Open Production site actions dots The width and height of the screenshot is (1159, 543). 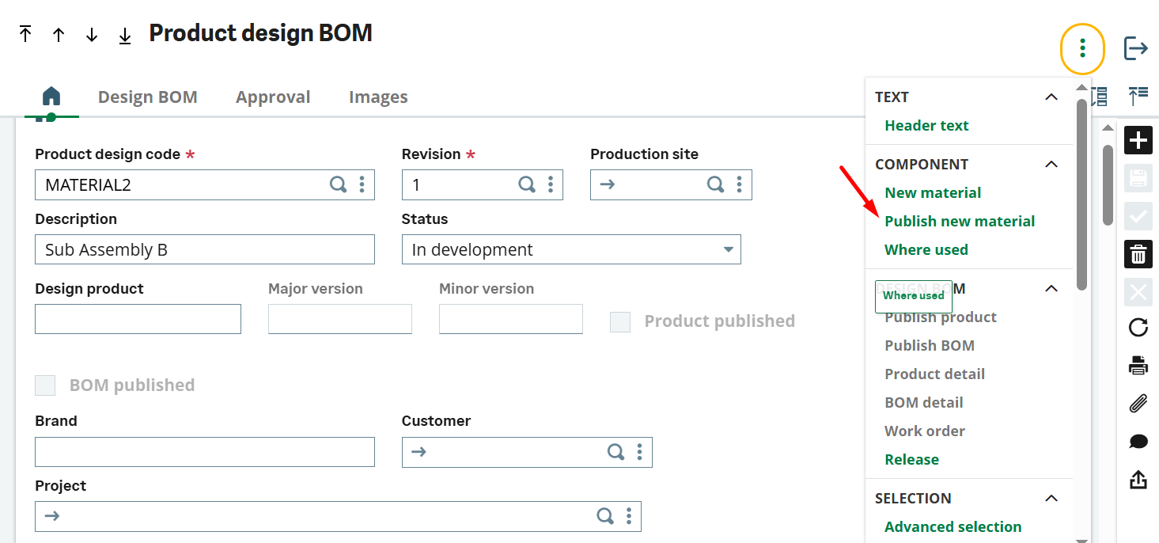(x=739, y=184)
